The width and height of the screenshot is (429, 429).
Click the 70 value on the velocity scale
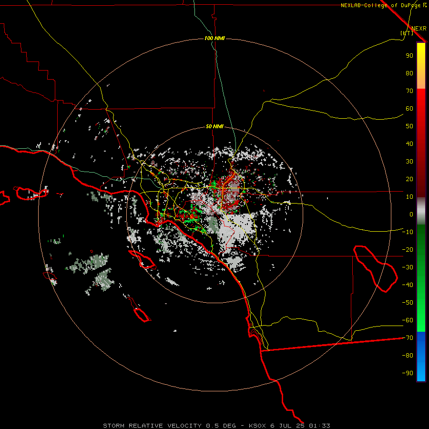click(x=409, y=91)
